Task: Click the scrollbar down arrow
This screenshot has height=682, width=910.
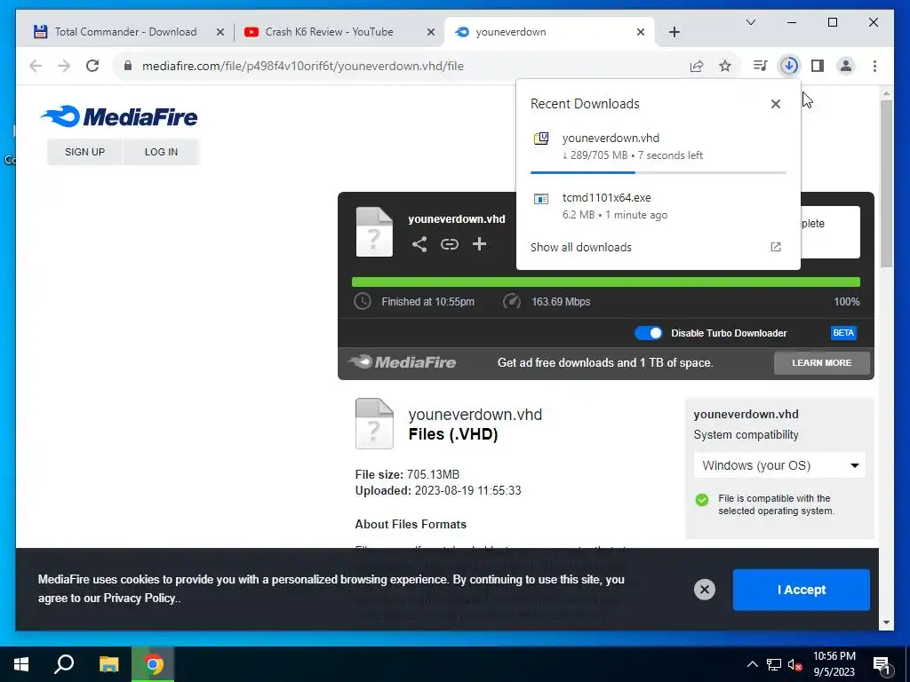Action: point(886,623)
